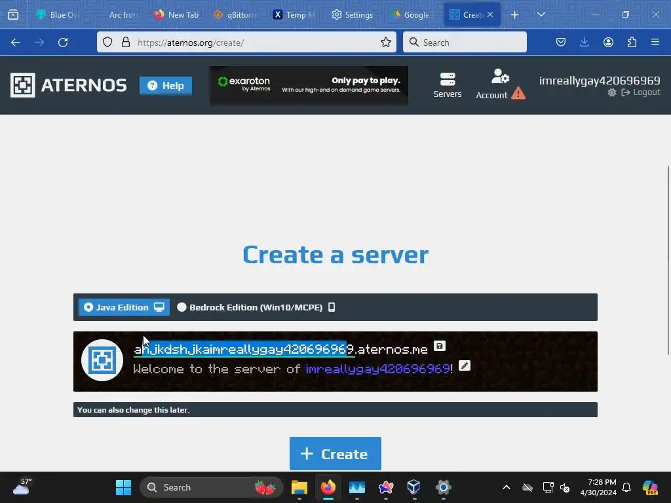
Task: Open the Firefox View icon at tab bar start
Action: [13, 15]
